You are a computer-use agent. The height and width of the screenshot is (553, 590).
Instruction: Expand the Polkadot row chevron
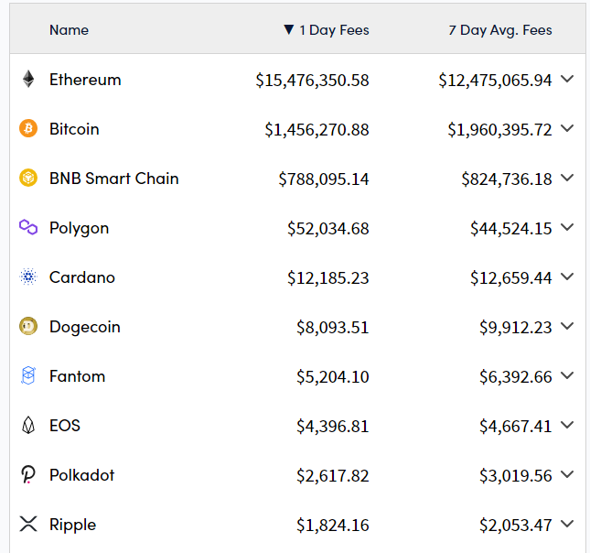point(567,474)
